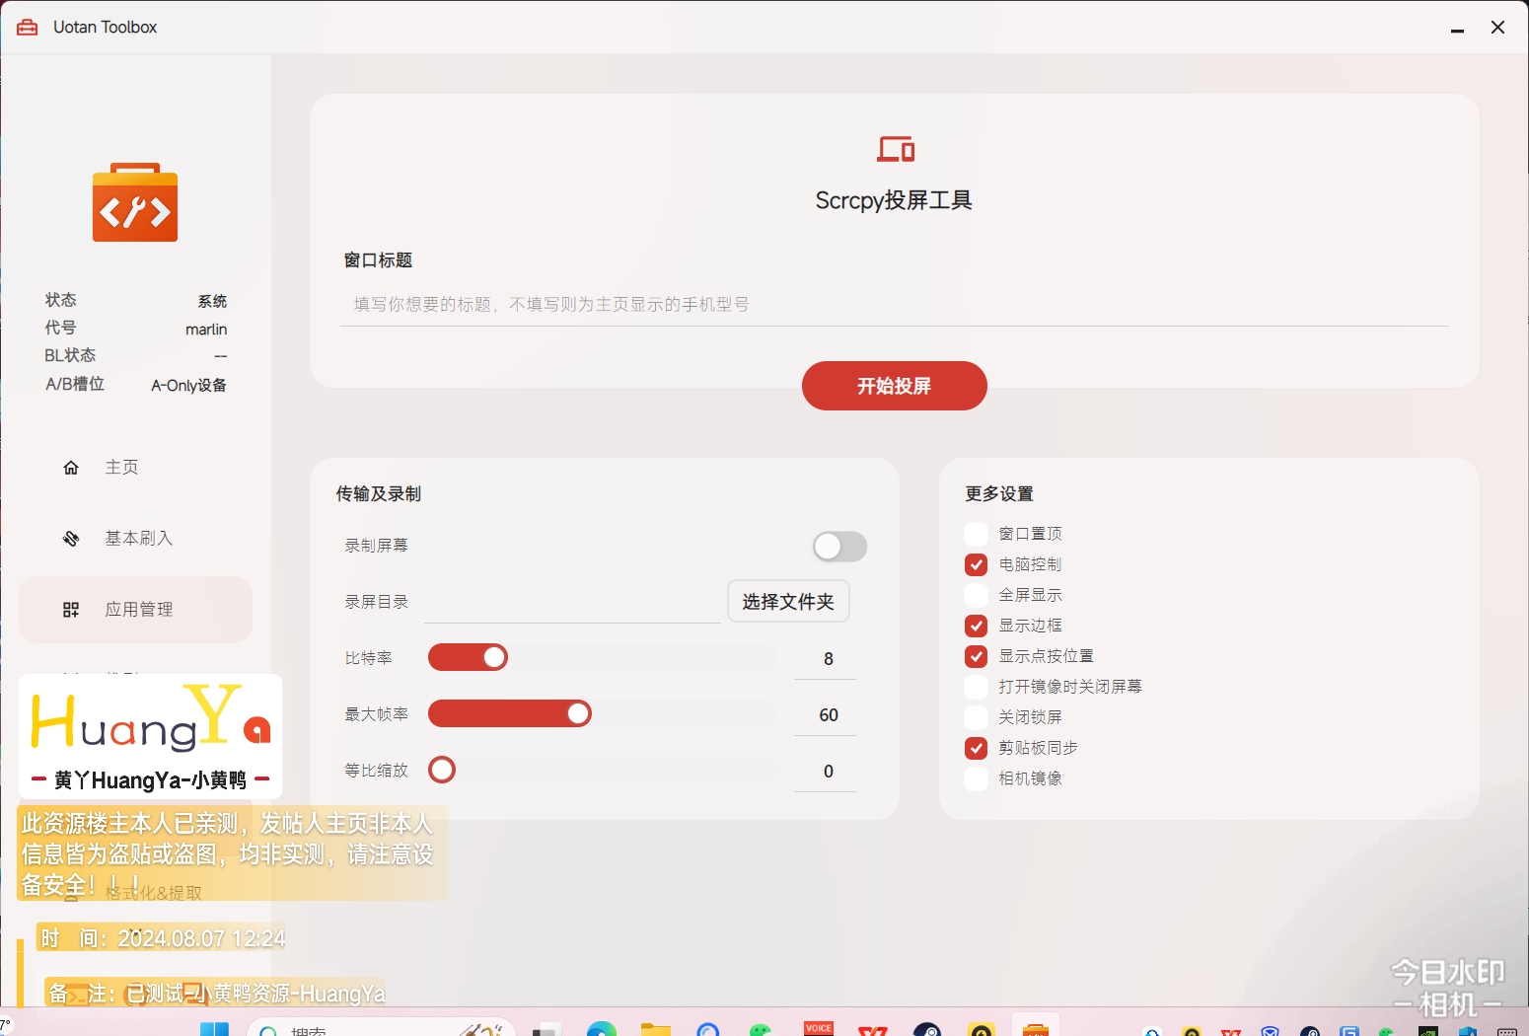Check the 全屏显示 option

point(976,595)
